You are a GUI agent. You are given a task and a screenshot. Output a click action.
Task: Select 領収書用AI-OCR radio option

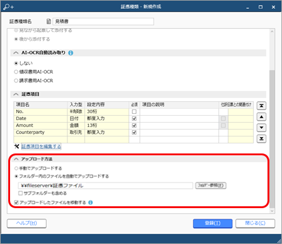click(16, 72)
